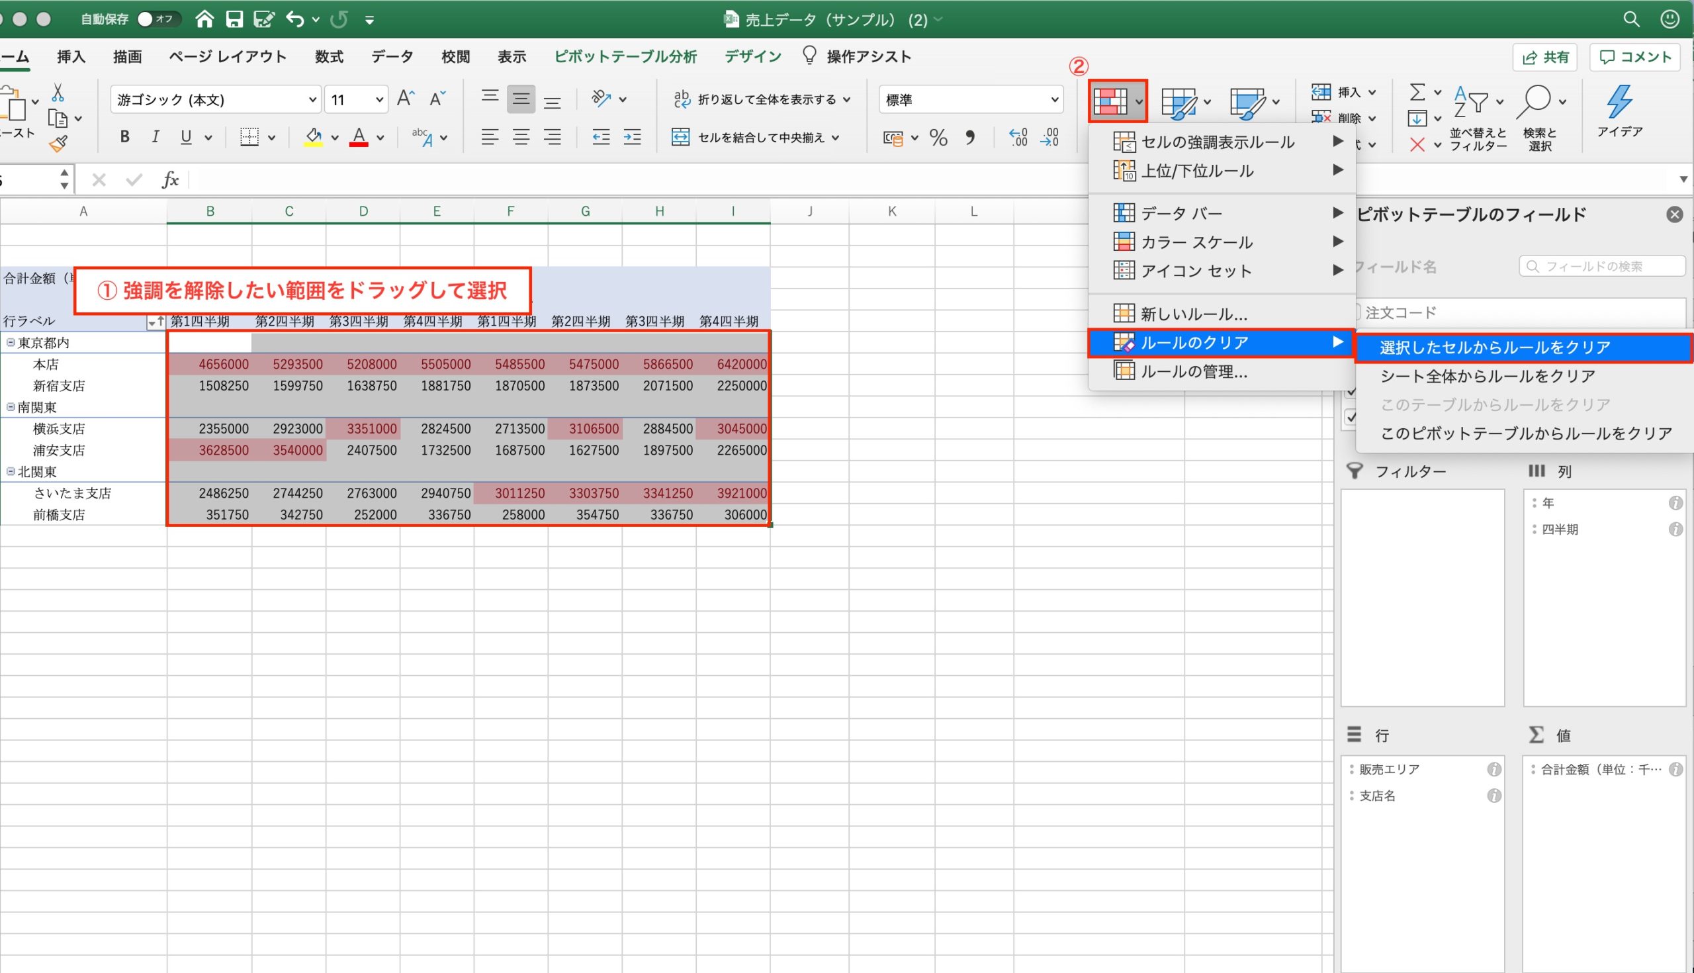Open the fill color dropdown arrow
Image resolution: width=1694 pixels, height=973 pixels.
(335, 138)
